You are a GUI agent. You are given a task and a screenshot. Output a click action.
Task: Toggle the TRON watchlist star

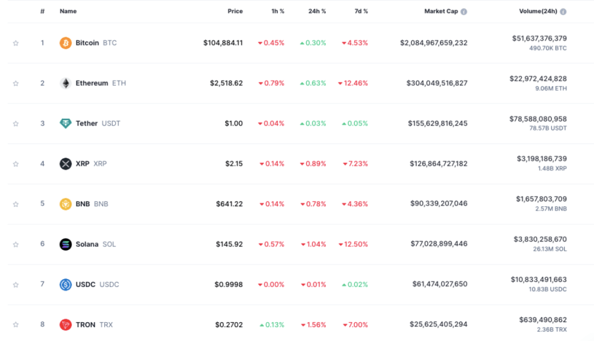pos(16,325)
